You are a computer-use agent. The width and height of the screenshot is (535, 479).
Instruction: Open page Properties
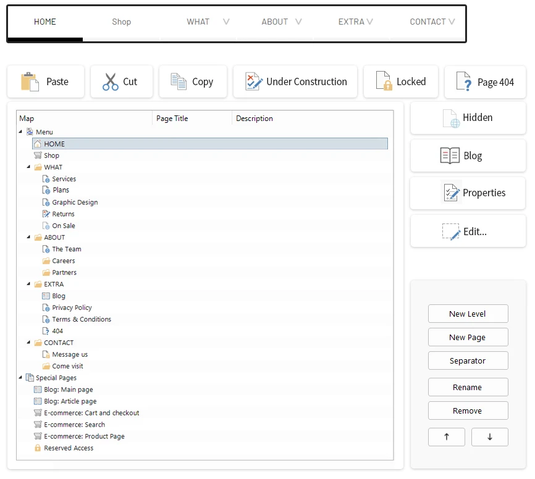tap(468, 193)
